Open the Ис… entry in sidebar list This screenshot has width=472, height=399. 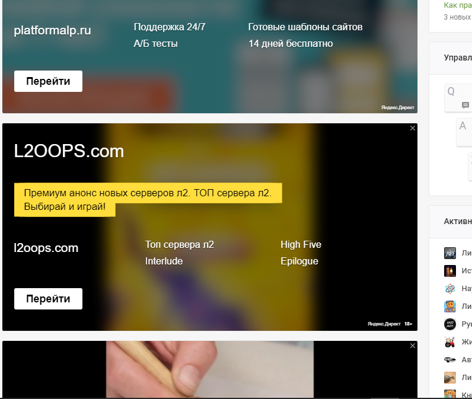[467, 271]
